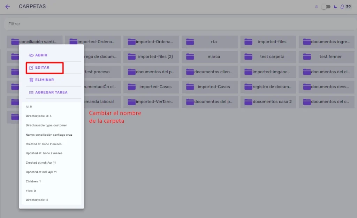Click the moon dark-mode icon
The width and height of the screenshot is (357, 218).
335,7
